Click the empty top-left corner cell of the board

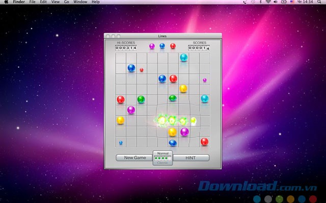point(121,58)
